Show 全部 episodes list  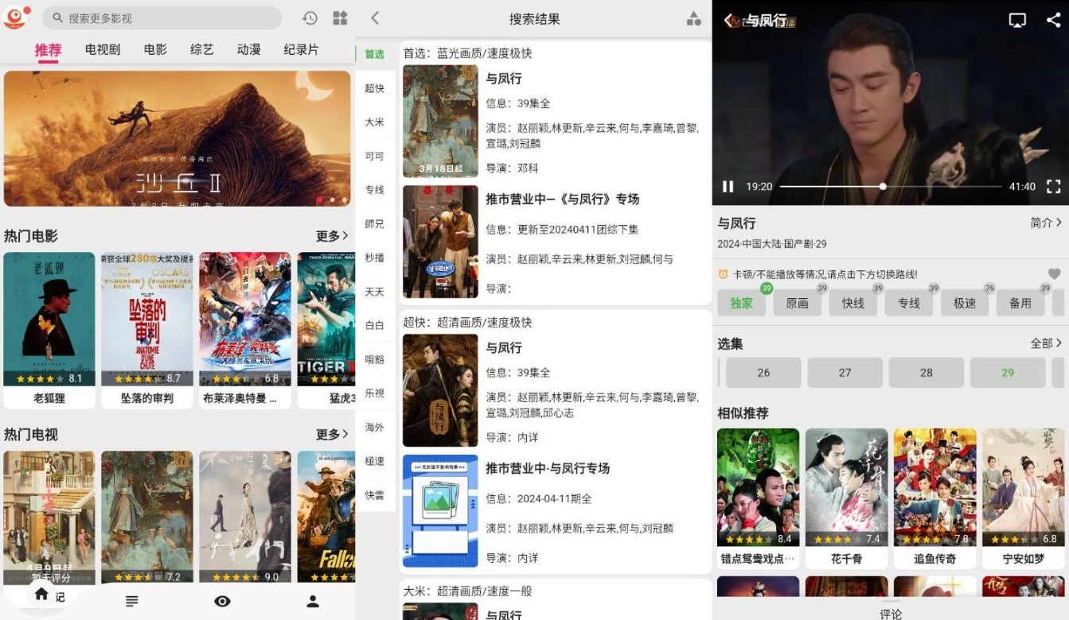tap(1046, 343)
